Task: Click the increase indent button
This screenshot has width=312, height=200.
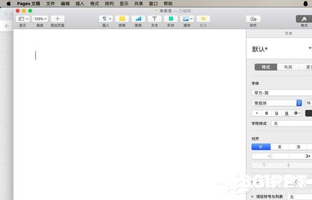Action: [x=301, y=156]
